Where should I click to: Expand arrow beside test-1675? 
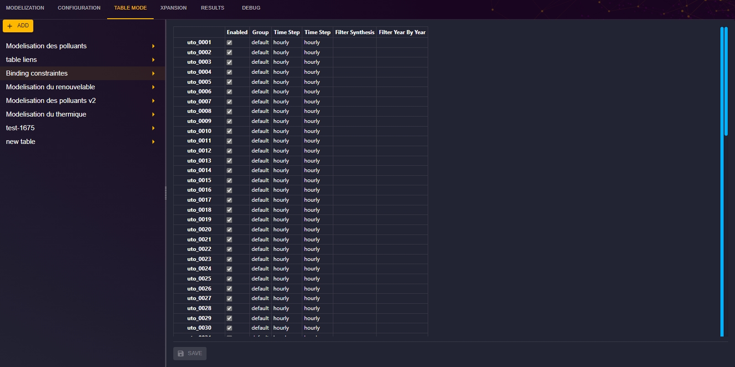pyautogui.click(x=153, y=128)
